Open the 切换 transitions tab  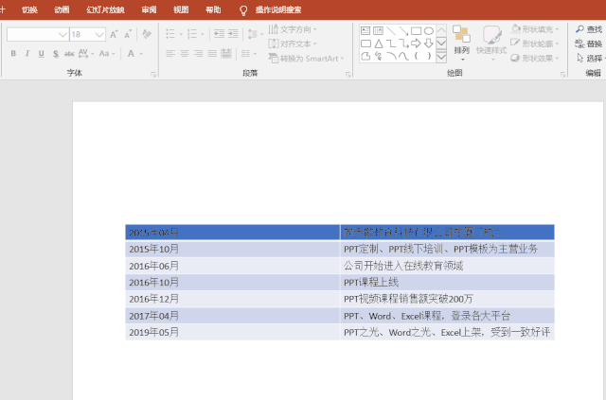[x=29, y=9]
